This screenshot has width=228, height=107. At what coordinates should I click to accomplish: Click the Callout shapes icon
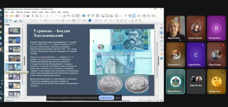click(79, 21)
